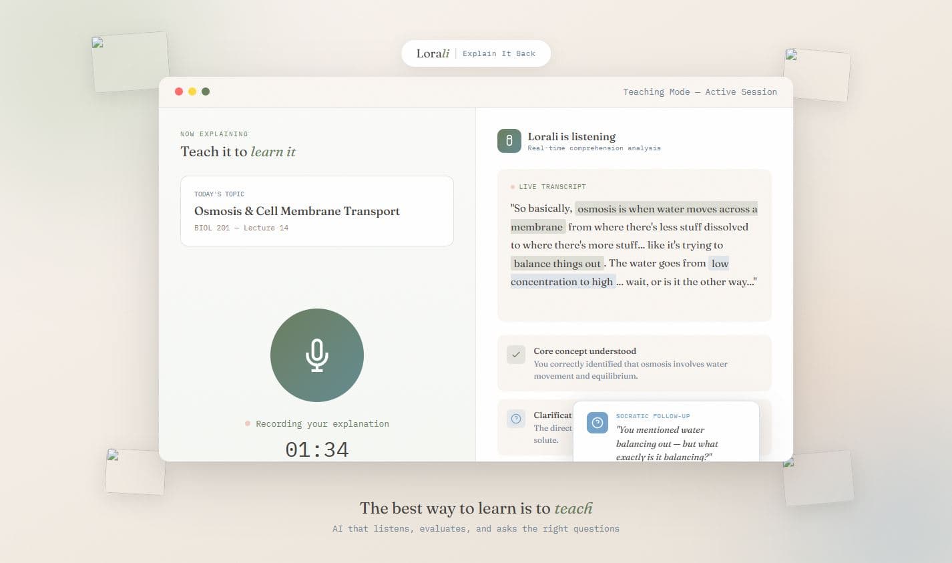Click the Lorali logo in the top pill
This screenshot has width=952, height=563.
coord(432,53)
